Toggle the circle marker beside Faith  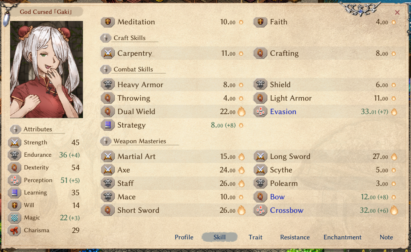(x=394, y=22)
